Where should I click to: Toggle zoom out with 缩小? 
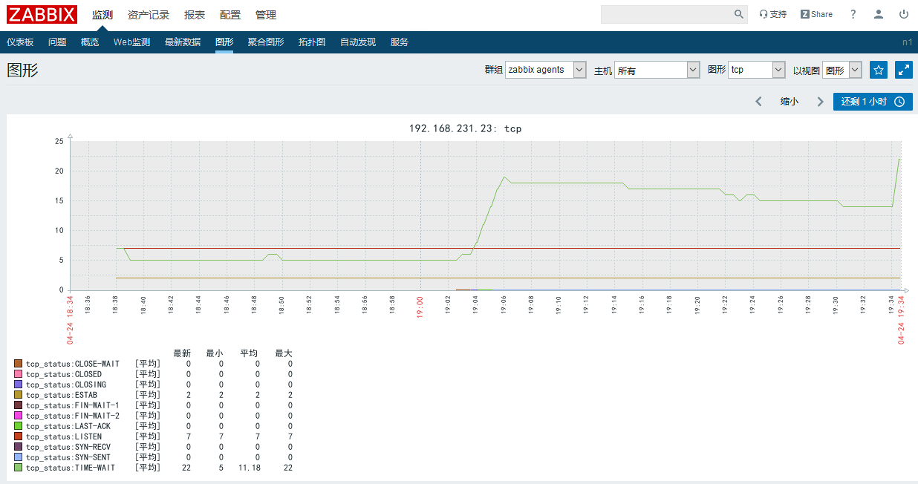point(790,101)
